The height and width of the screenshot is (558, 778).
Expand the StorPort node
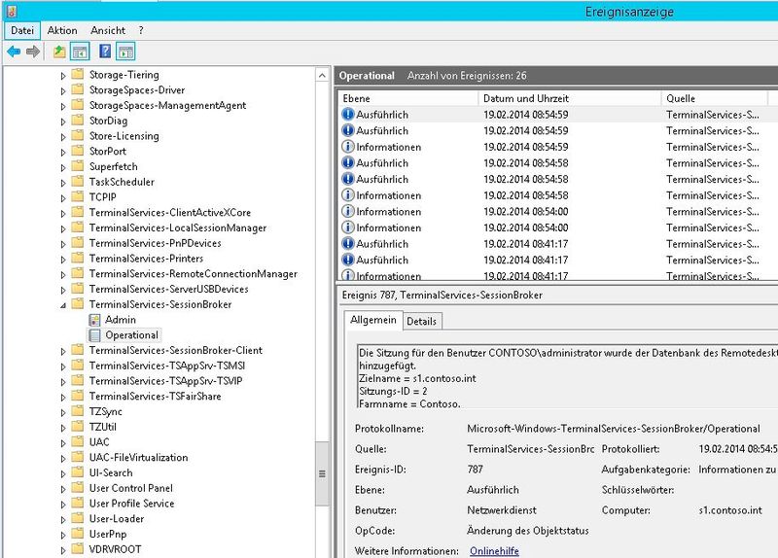pyautogui.click(x=63, y=153)
